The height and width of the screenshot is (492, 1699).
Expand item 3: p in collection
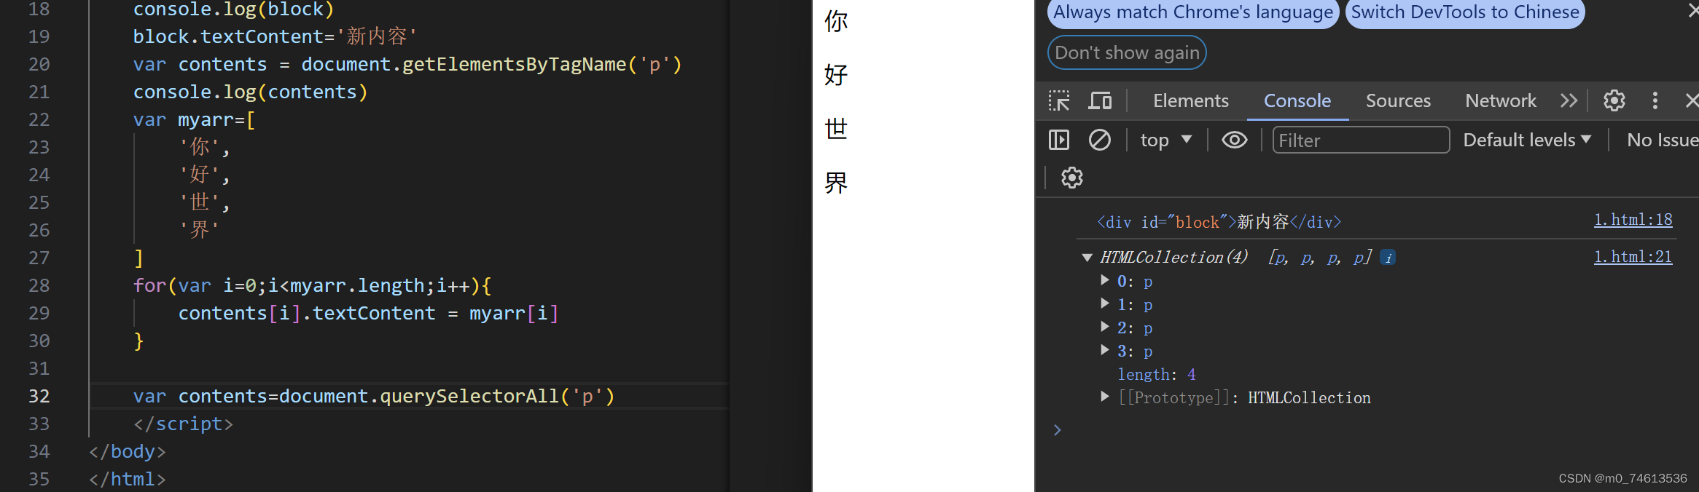1105,350
